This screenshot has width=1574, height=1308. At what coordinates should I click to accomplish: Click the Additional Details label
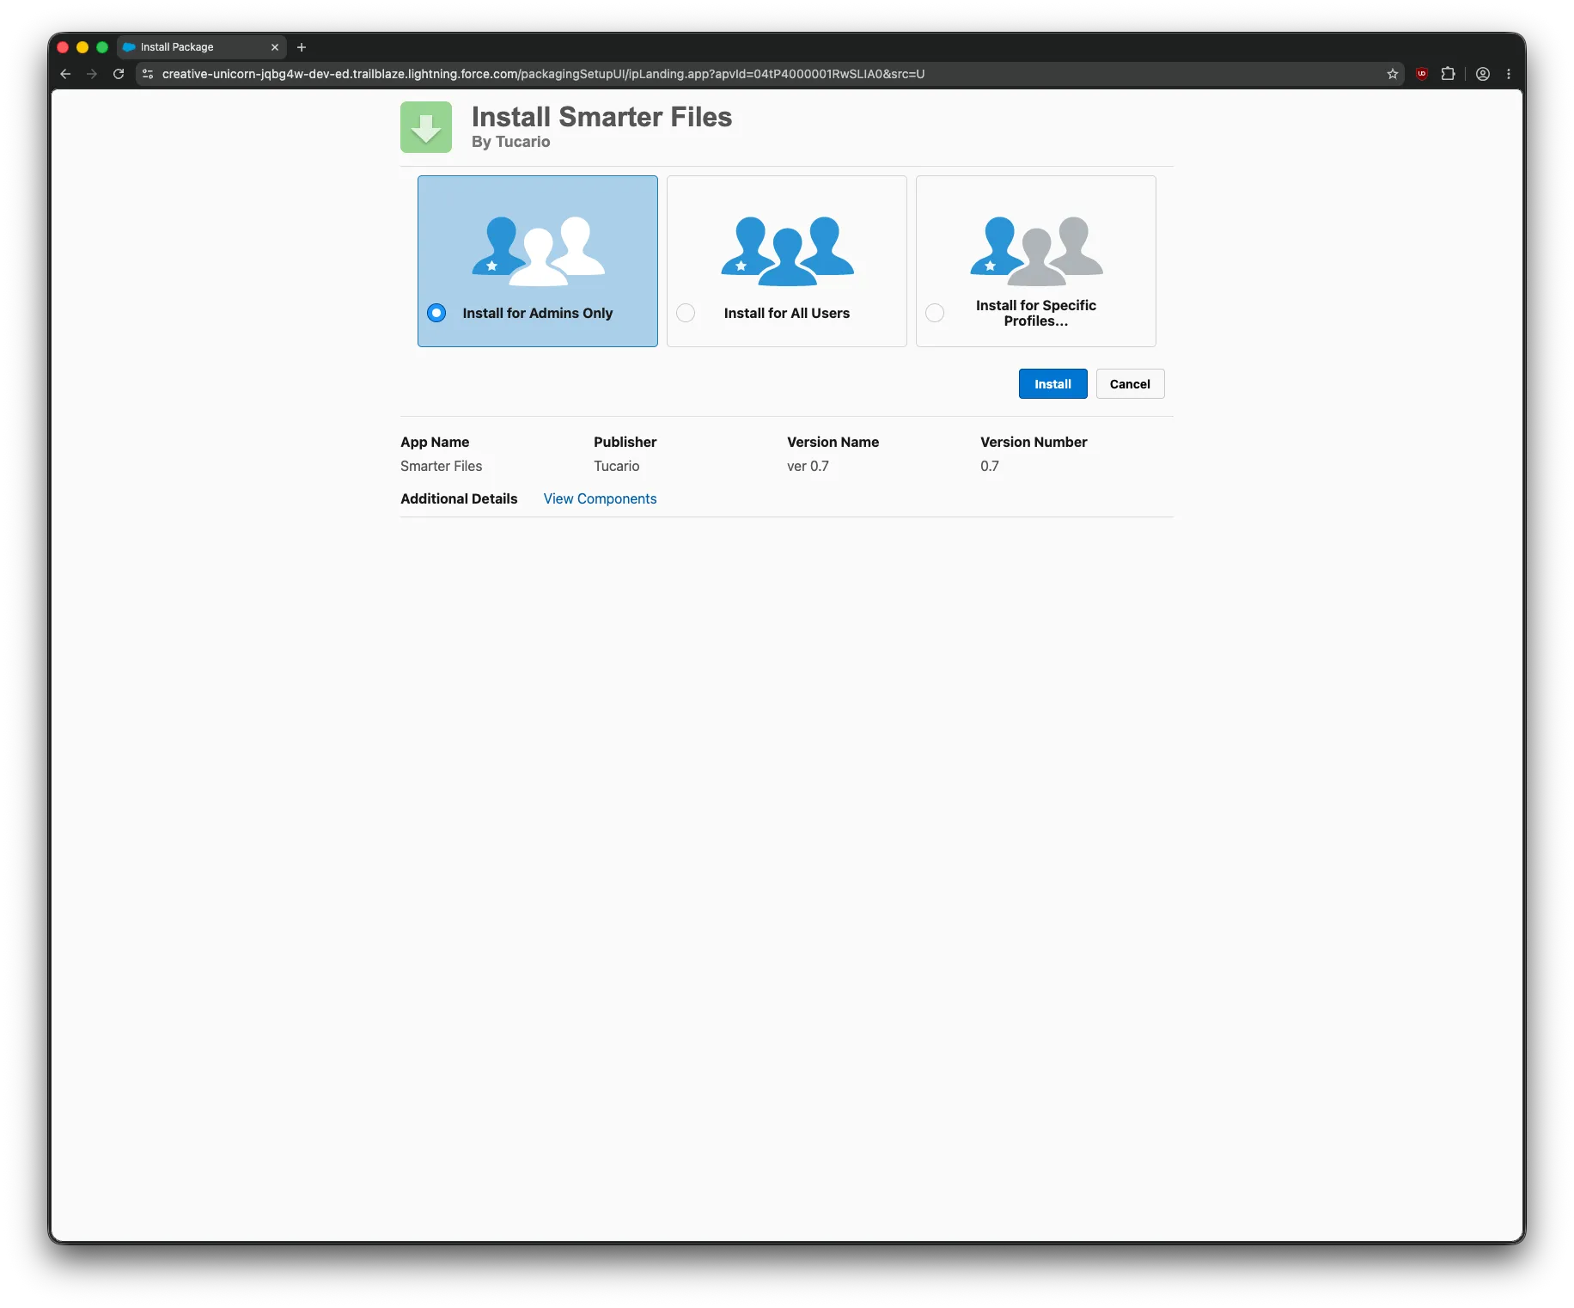point(459,498)
